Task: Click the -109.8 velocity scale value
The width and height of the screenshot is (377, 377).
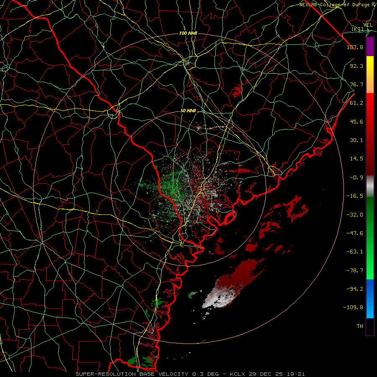Action: 354,307
